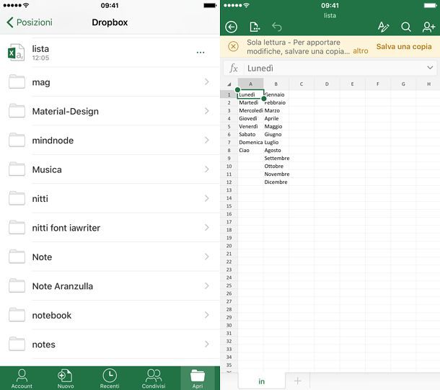Image resolution: width=440 pixels, height=390 pixels.
Task: Expand nitti font iawriter chevron
Action: point(207,228)
